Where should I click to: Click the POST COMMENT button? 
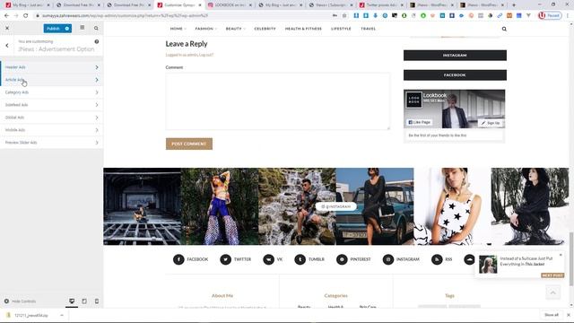tap(189, 144)
